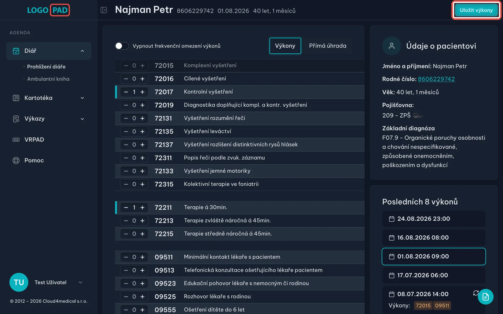Open Test Uživatel dropdown chevron
This screenshot has height=314, width=503.
[80, 282]
